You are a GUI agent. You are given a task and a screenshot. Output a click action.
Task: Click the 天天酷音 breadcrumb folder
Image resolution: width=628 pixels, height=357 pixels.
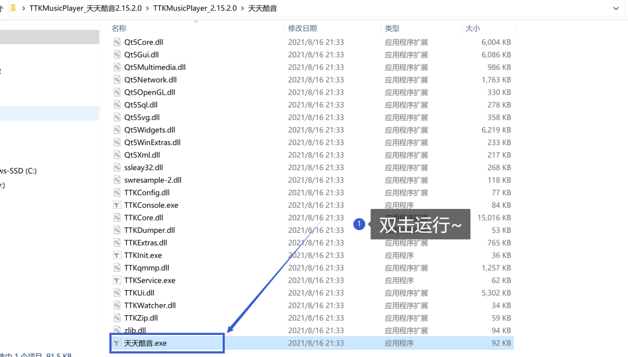tap(262, 8)
